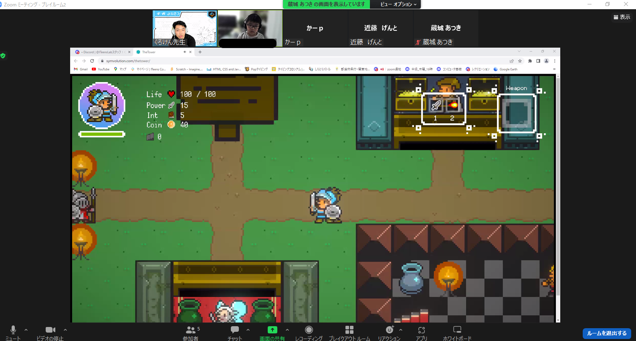The width and height of the screenshot is (636, 341).
Task: Click the Life value 100 / 100
Action: click(x=198, y=94)
